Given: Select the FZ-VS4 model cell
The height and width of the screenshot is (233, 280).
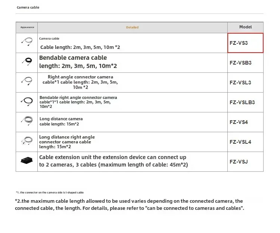Looking at the screenshot, I should [x=245, y=122].
